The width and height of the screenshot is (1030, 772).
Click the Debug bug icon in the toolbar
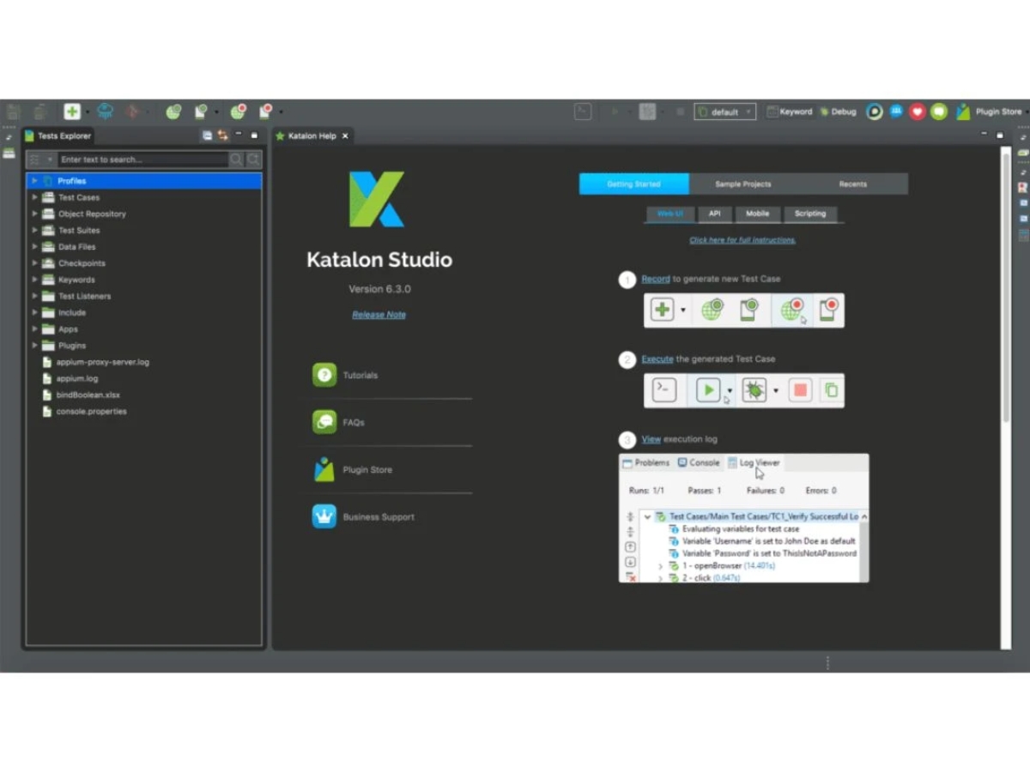click(x=648, y=112)
